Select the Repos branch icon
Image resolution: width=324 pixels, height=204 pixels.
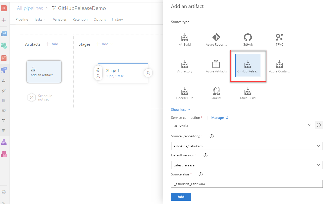click(4, 57)
